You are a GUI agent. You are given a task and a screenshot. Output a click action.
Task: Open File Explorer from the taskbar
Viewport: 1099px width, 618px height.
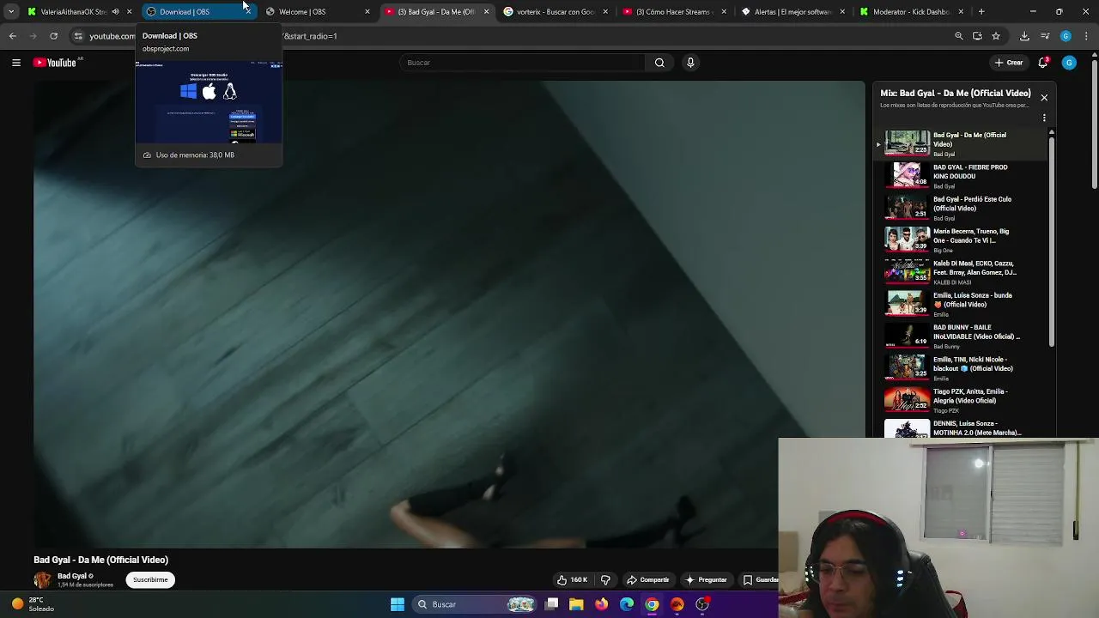tap(576, 604)
